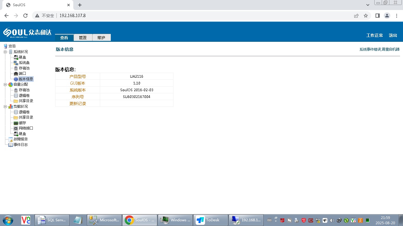Open a new tab with plus icon
This screenshot has height=226, width=403.
coord(80,5)
